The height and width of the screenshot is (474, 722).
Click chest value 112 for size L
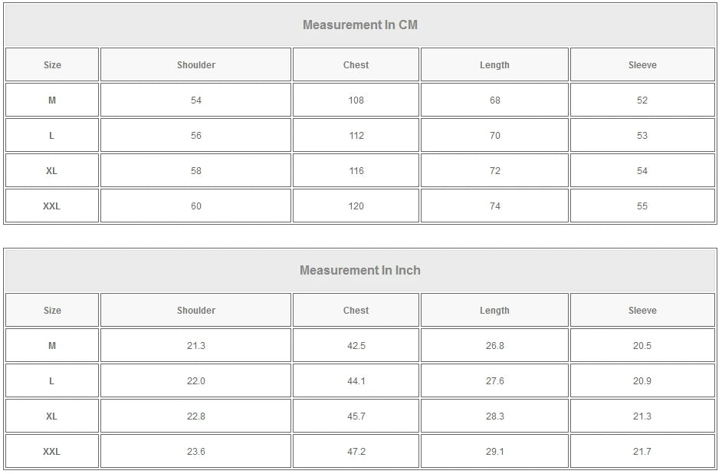click(x=356, y=136)
